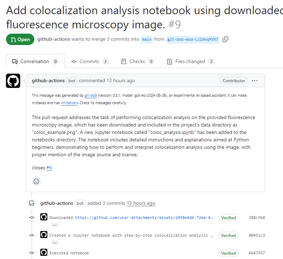The image size is (283, 259).
Task: View the Verified badge on commit 388cfb0
Action: pyautogui.click(x=228, y=217)
